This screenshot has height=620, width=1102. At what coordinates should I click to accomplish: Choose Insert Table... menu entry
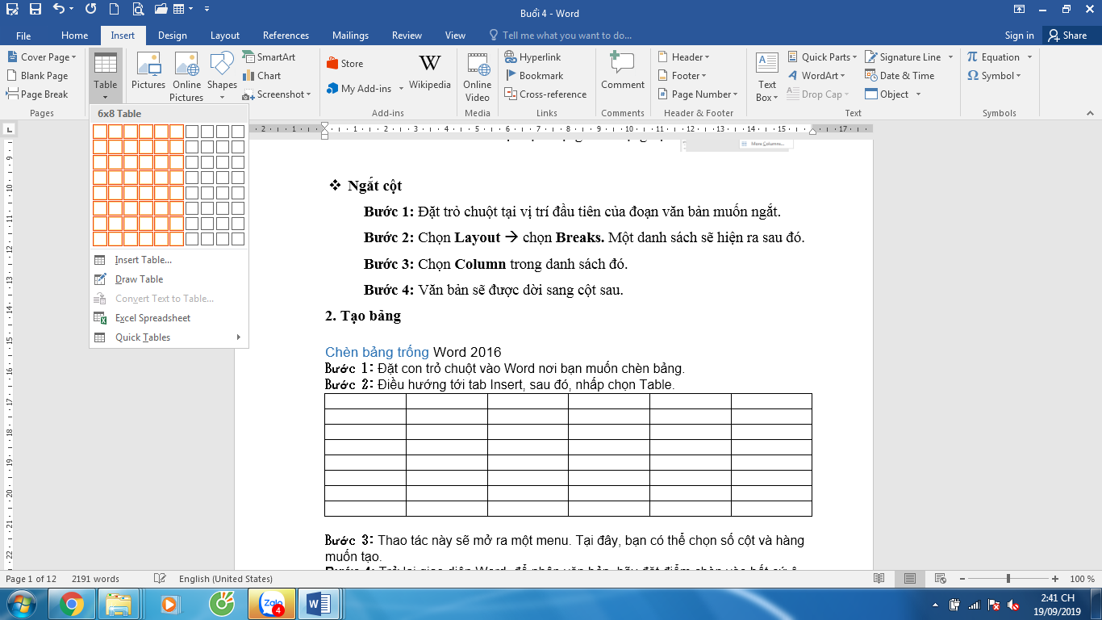169,260
